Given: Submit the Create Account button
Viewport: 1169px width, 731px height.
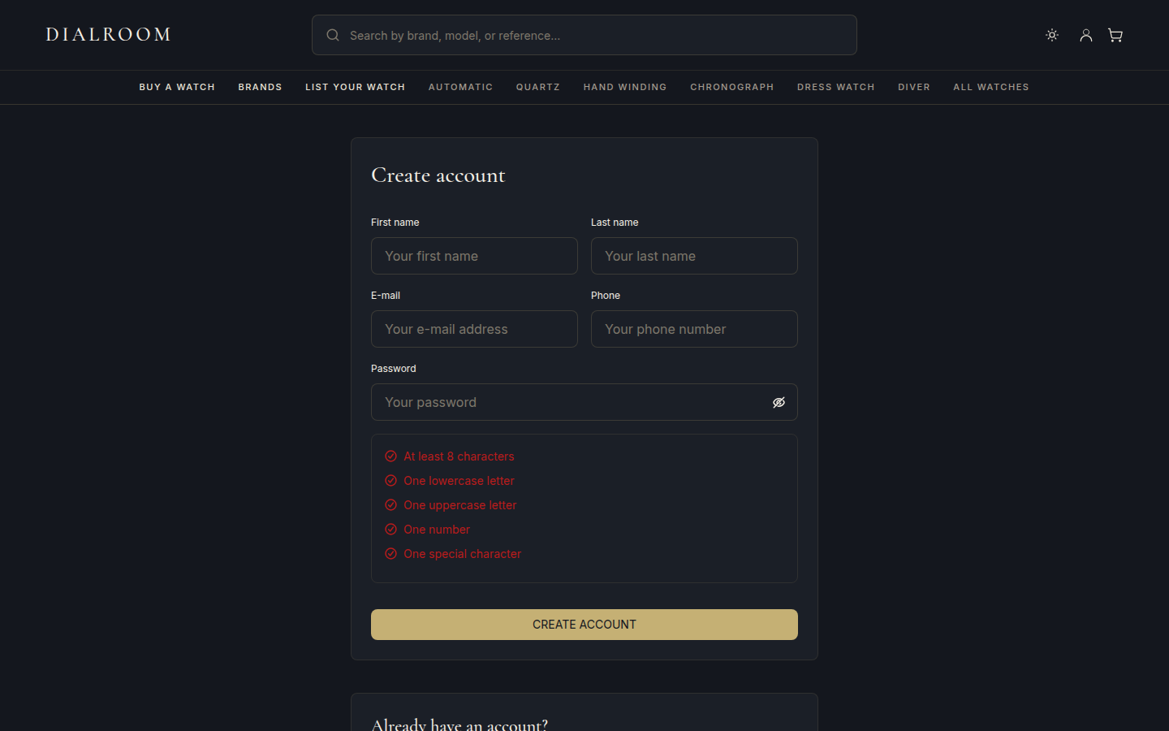Looking at the screenshot, I should coord(584,625).
